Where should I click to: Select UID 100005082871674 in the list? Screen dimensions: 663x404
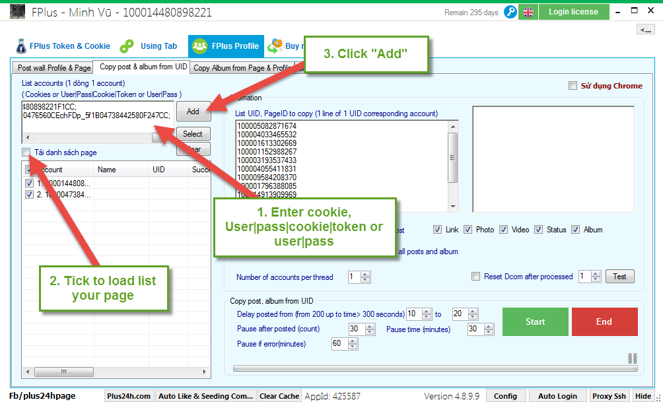point(267,126)
